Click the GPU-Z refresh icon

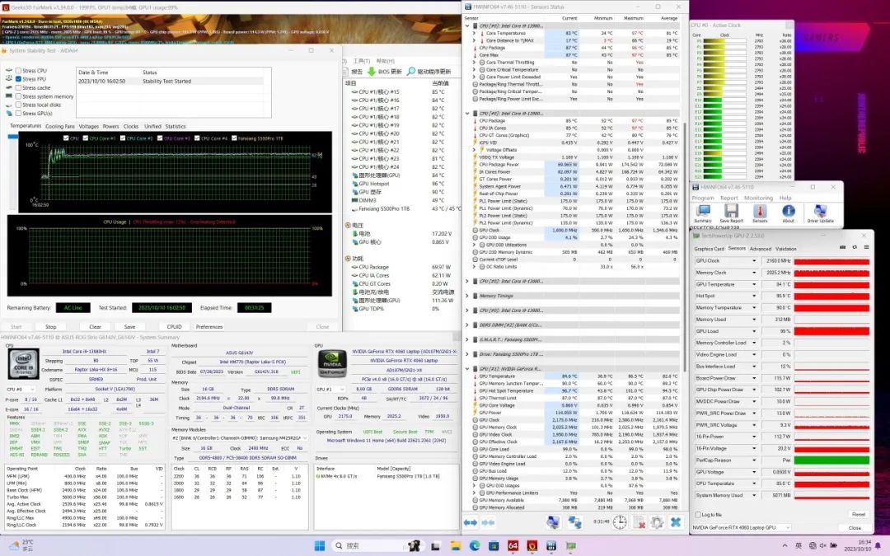click(x=853, y=248)
